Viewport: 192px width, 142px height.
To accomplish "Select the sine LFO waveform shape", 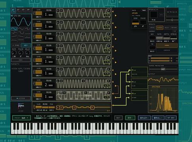I will (x=14, y=28).
